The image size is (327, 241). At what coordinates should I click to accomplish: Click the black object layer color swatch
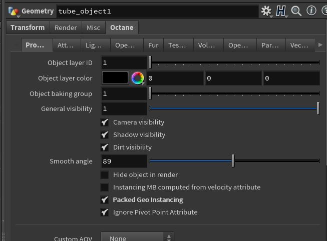pos(115,78)
